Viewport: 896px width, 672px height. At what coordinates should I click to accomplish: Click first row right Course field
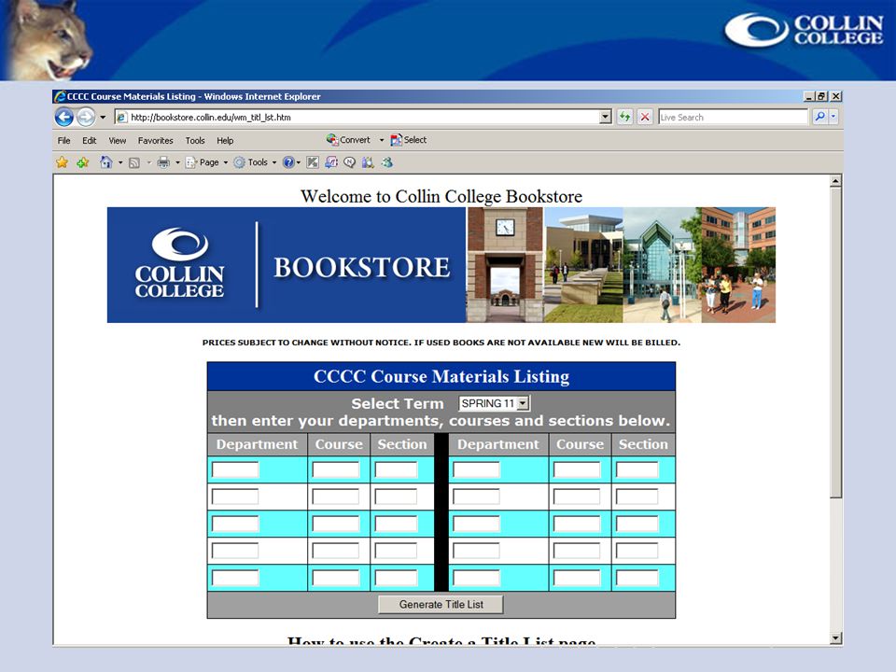pyautogui.click(x=577, y=469)
